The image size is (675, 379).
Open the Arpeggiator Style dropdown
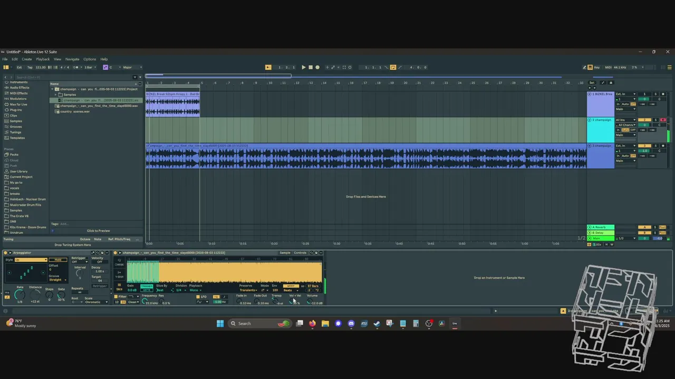tap(31, 260)
